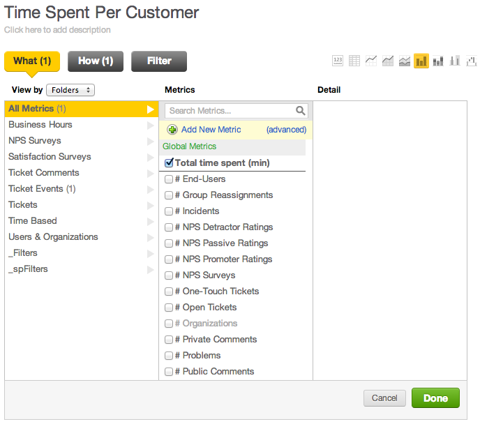The image size is (480, 424).
Task: Tick the # NPS Passive Ratings checkbox
Action: (169, 243)
